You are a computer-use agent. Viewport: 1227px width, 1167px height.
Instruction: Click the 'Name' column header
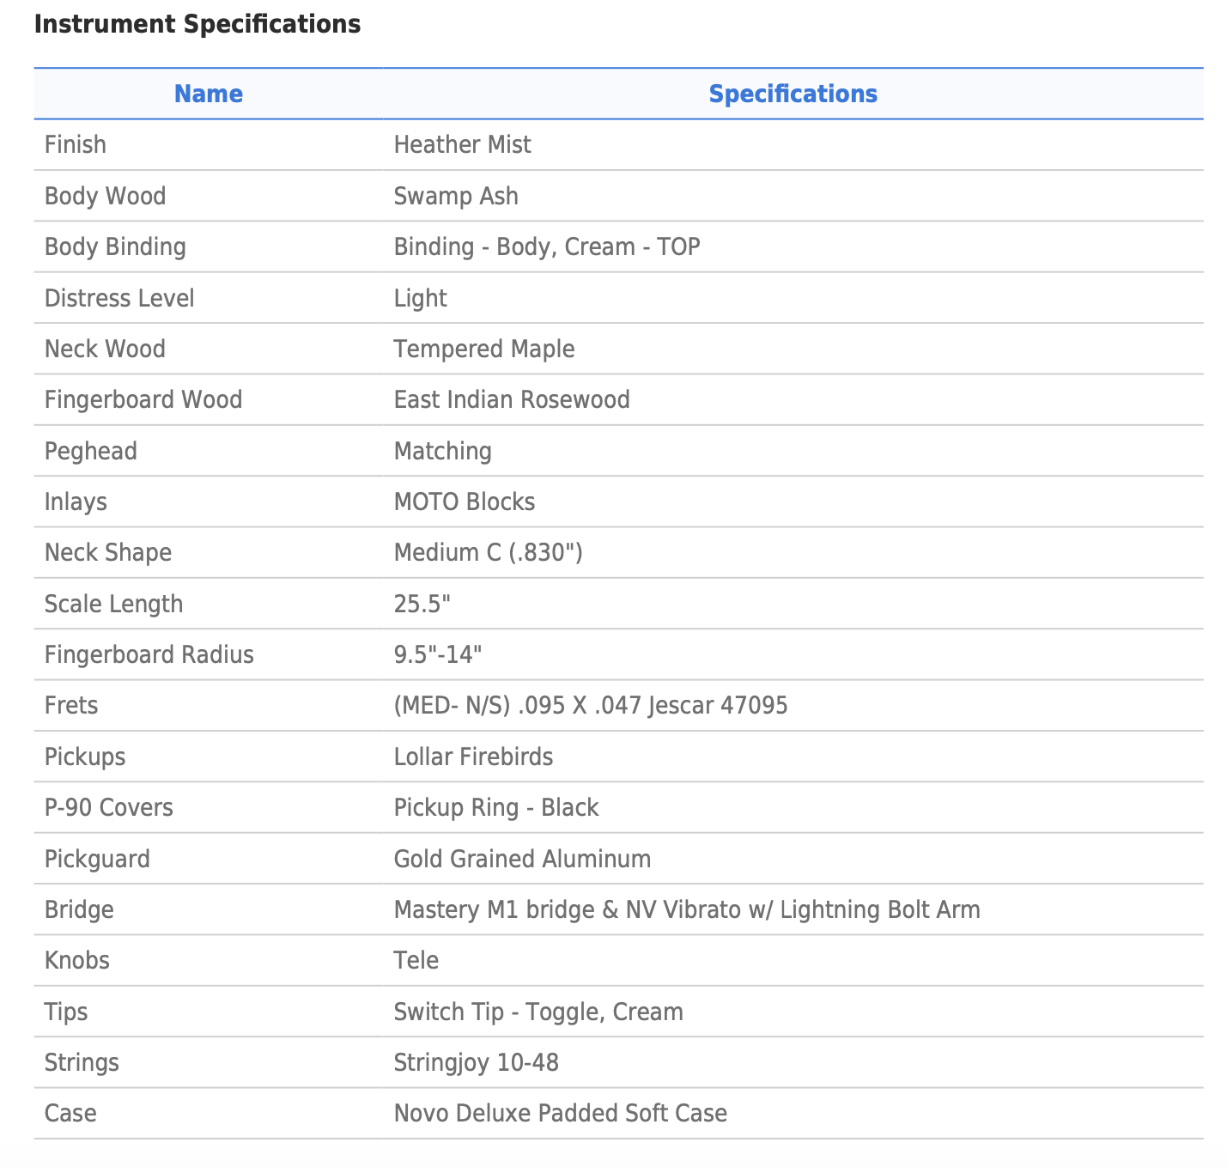[209, 94]
